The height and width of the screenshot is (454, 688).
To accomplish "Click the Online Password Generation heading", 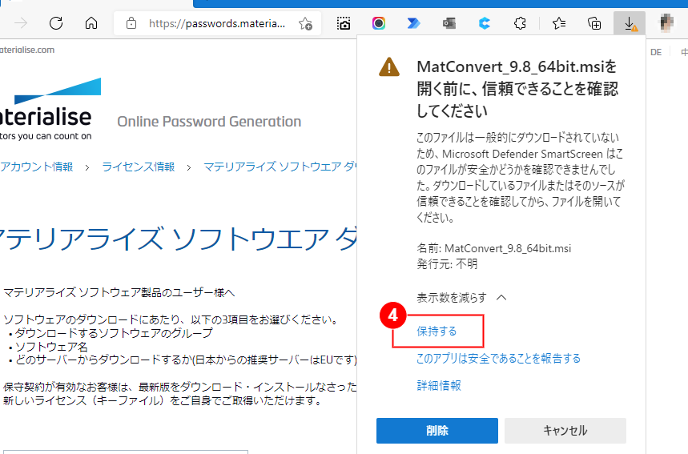I will [209, 122].
